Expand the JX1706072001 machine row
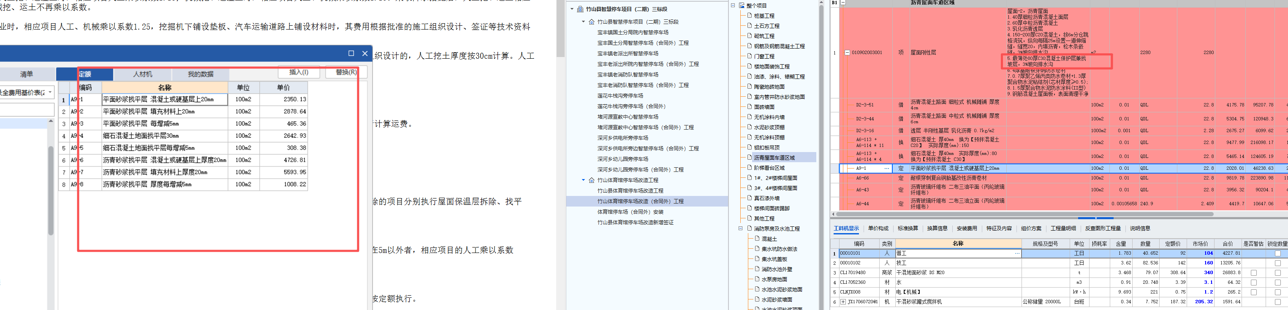Viewport: 1288px width, 310px height. tap(843, 302)
